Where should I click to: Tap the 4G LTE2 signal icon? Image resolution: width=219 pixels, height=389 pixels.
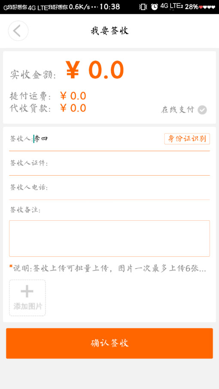(172, 6)
